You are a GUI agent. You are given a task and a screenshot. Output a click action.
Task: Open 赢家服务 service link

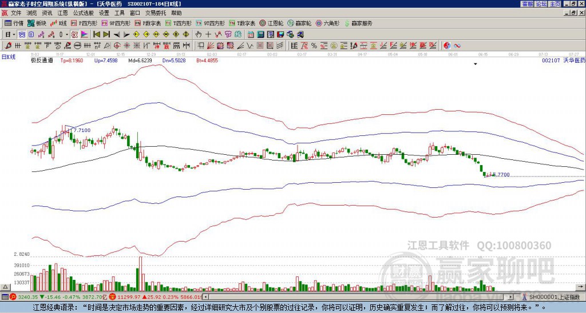point(358,23)
